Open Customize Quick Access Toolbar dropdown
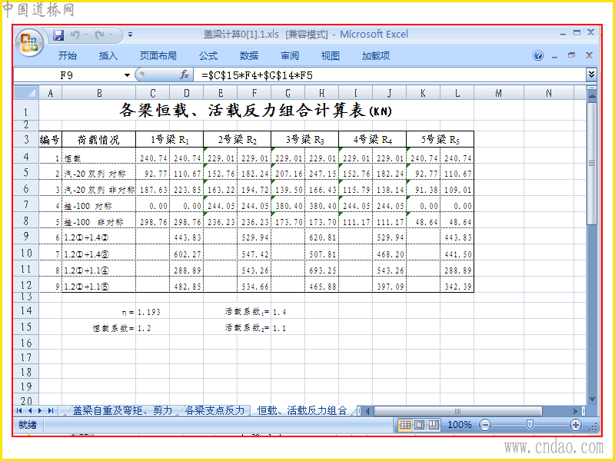 (x=130, y=35)
